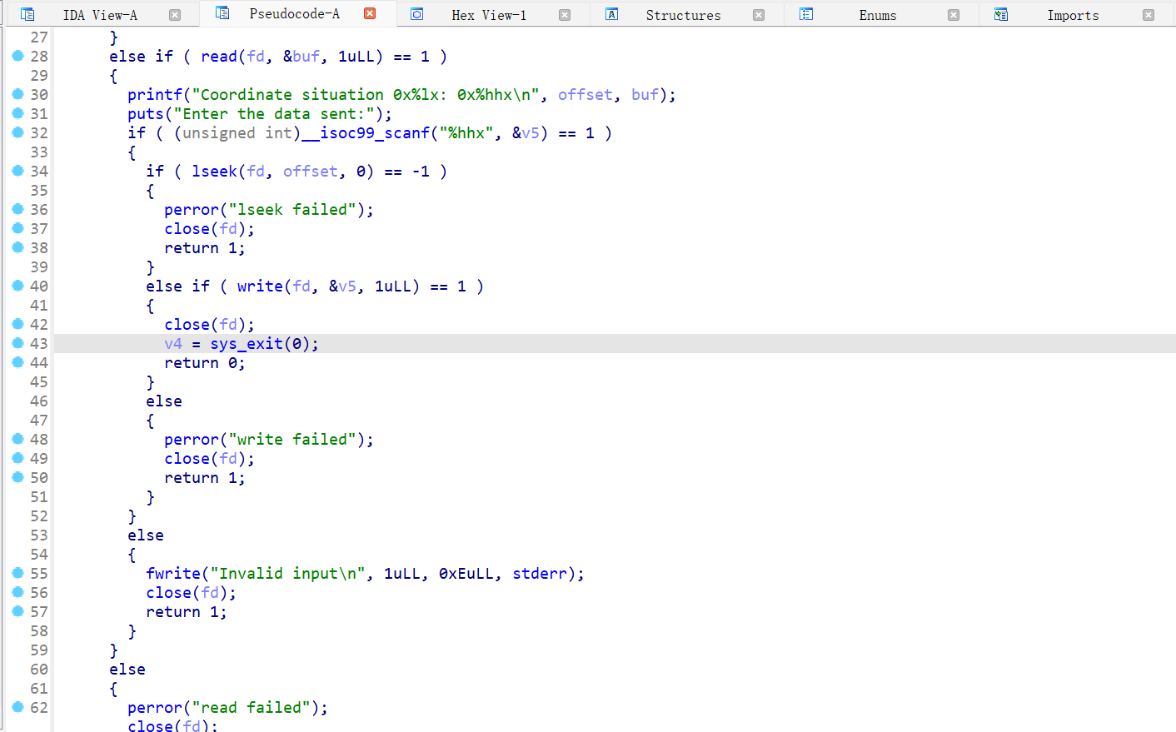
Task: Click the Hex View-1 tab icon
Action: [x=417, y=14]
